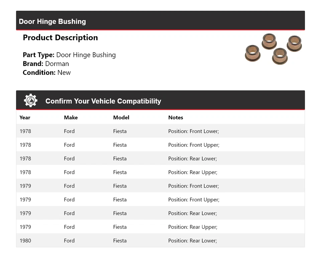Click the Model column header
Image resolution: width=321 pixels, height=258 pixels.
click(x=121, y=118)
